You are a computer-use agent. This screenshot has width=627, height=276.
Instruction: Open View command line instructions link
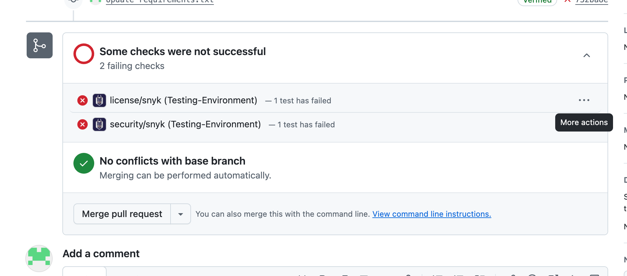tap(432, 214)
